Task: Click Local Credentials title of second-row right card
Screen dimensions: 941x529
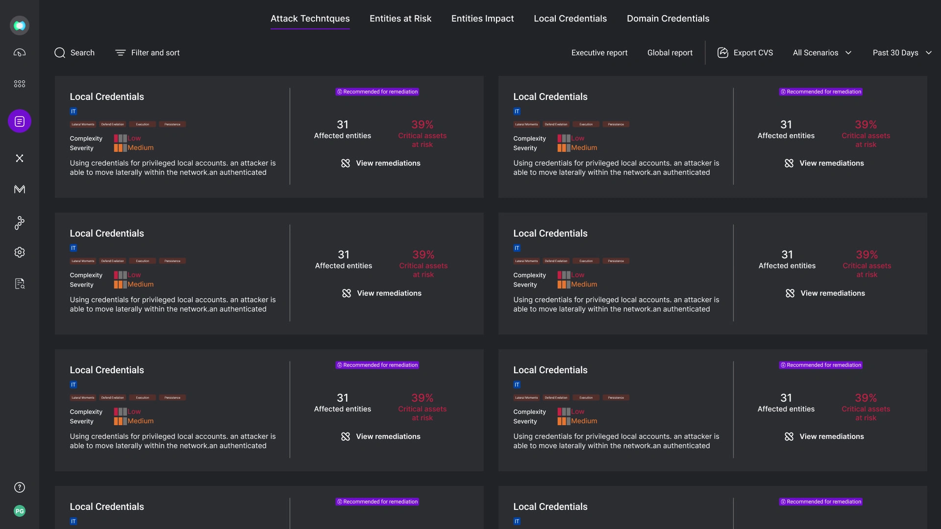Action: click(550, 233)
